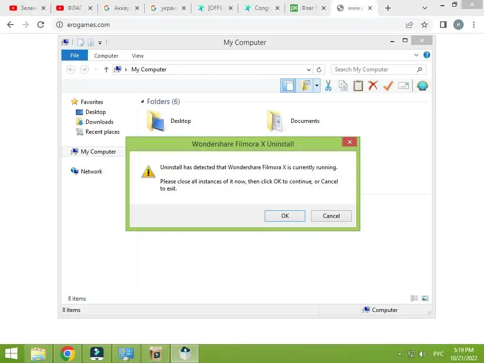Click the explorer Back arrow button
This screenshot has width=484, height=363.
point(71,69)
